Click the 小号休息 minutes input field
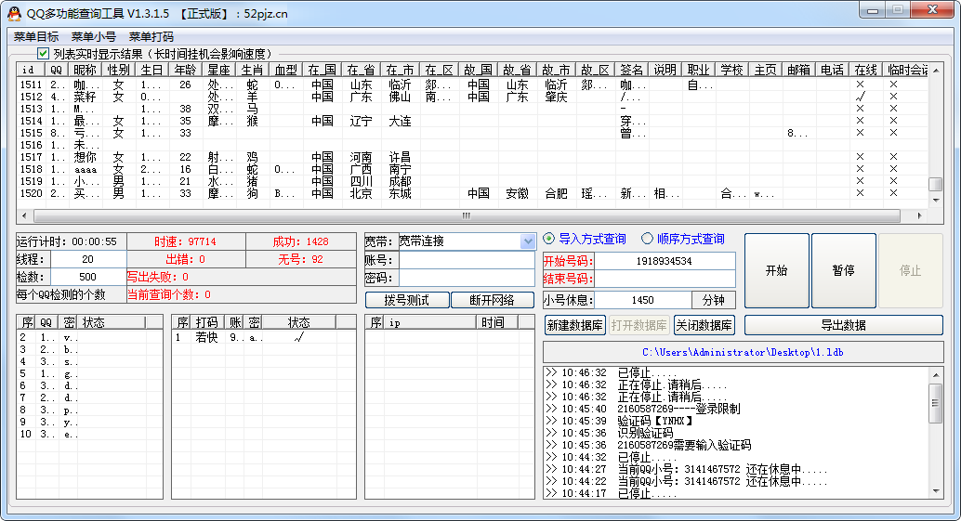 [642, 300]
